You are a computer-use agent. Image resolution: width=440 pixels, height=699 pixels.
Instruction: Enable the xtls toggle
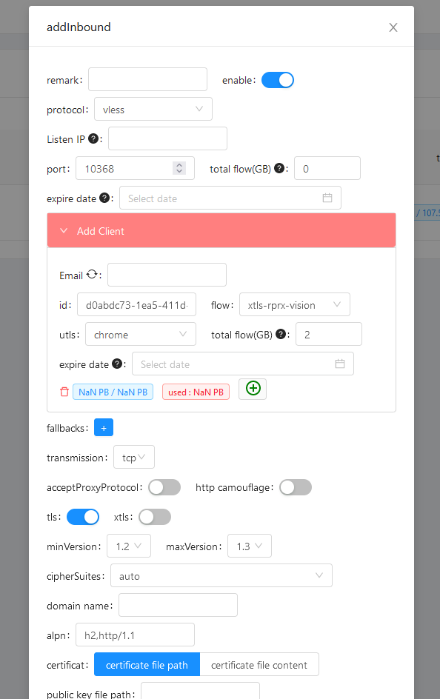(x=155, y=517)
